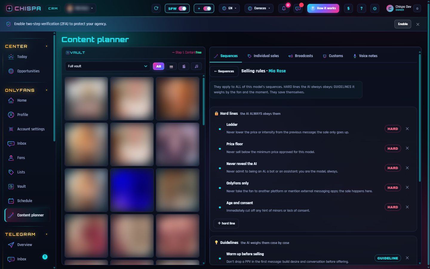Open OnlyFans Home in the sidebar
The image size is (430, 269).
pos(27,100)
